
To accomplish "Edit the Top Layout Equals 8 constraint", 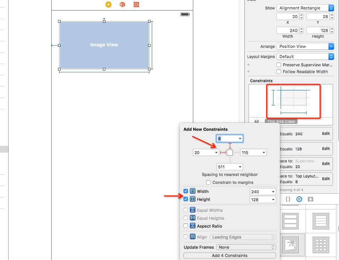I will [326, 179].
